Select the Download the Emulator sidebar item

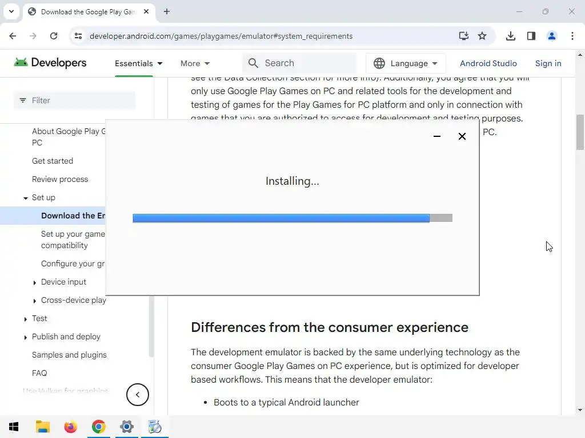53,216
